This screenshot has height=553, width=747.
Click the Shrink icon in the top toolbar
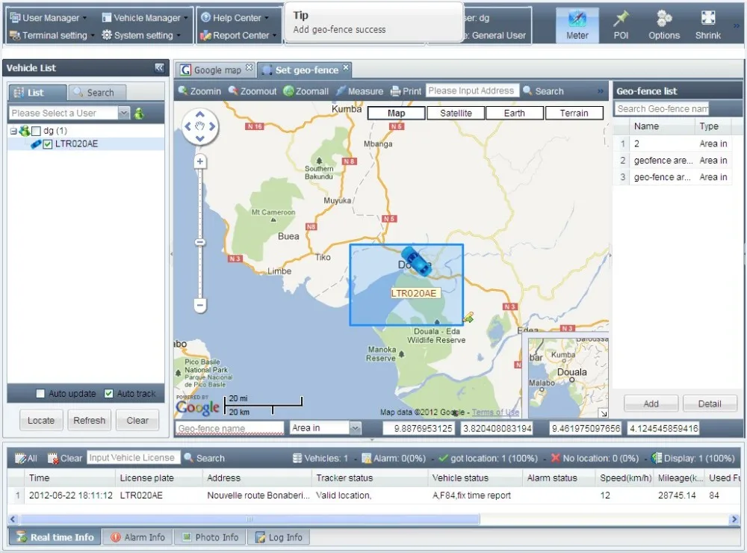pyautogui.click(x=707, y=24)
